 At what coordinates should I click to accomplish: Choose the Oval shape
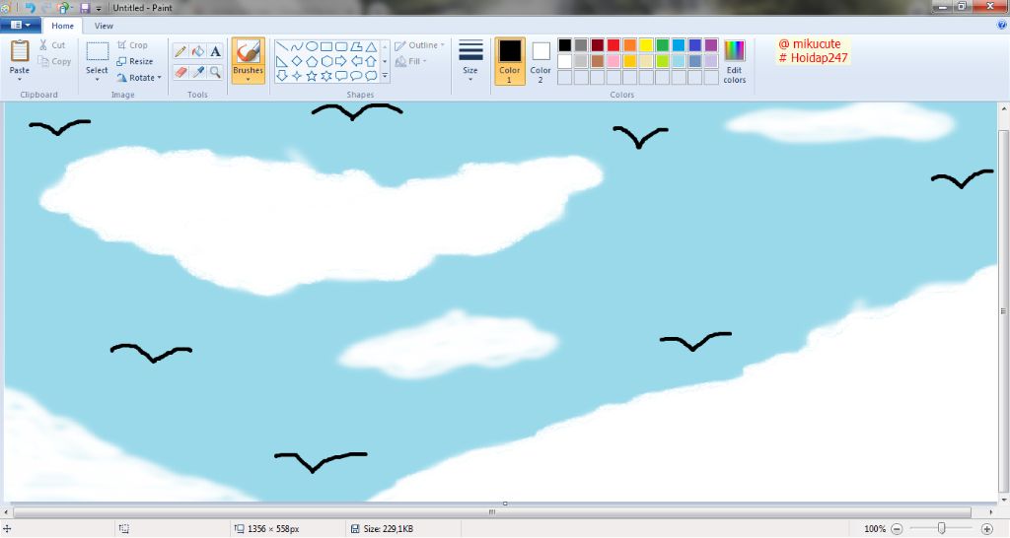coord(312,46)
